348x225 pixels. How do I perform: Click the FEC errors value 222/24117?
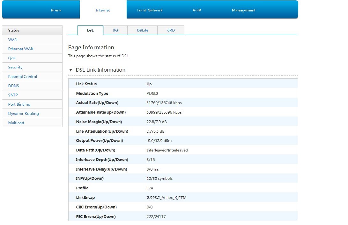[156, 217]
